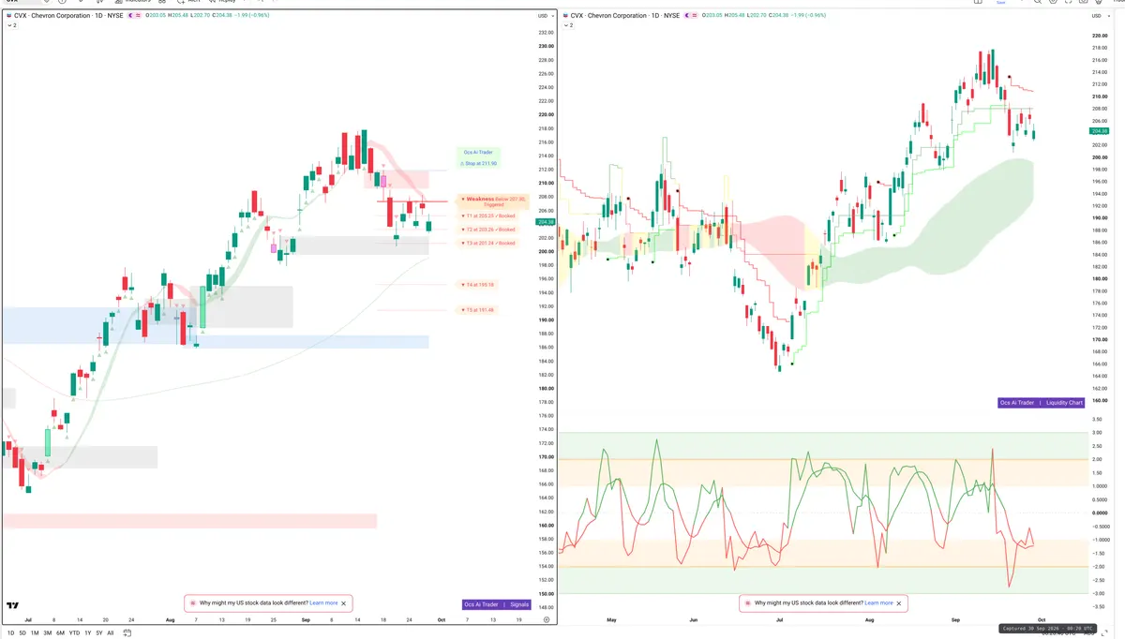The height and width of the screenshot is (639, 1125).
Task: Open Learn more link in left chart notice
Action: [323, 603]
